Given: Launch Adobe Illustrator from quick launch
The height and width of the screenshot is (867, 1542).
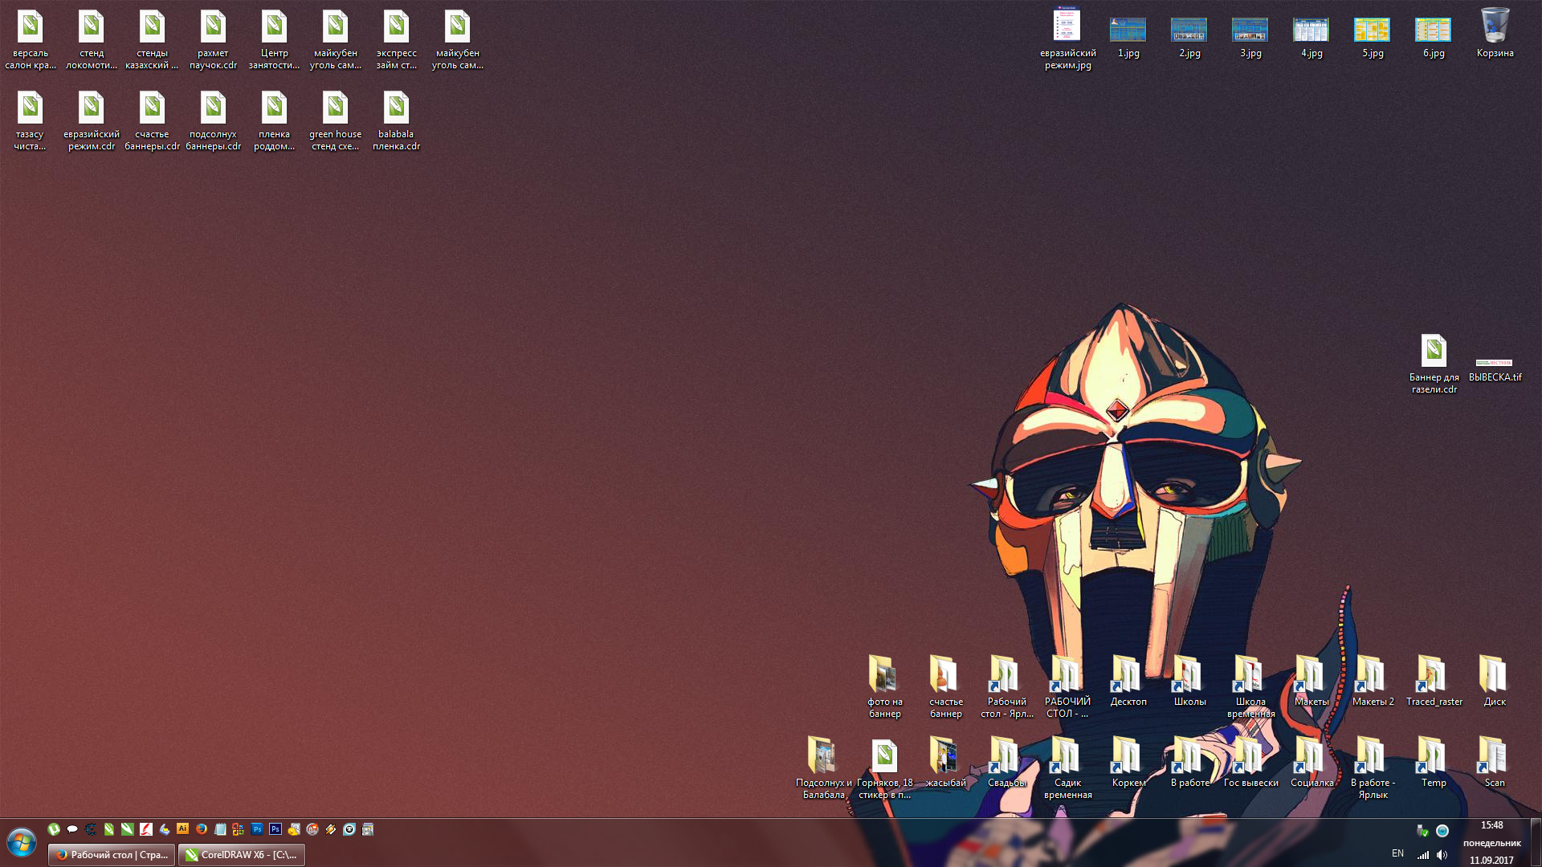Looking at the screenshot, I should 182,828.
